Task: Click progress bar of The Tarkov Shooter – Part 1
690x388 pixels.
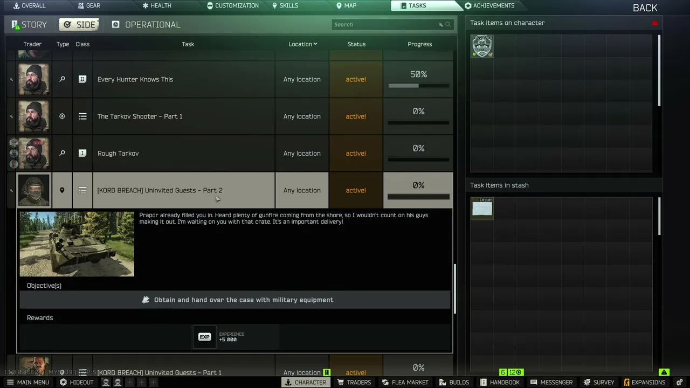Action: pos(418,123)
